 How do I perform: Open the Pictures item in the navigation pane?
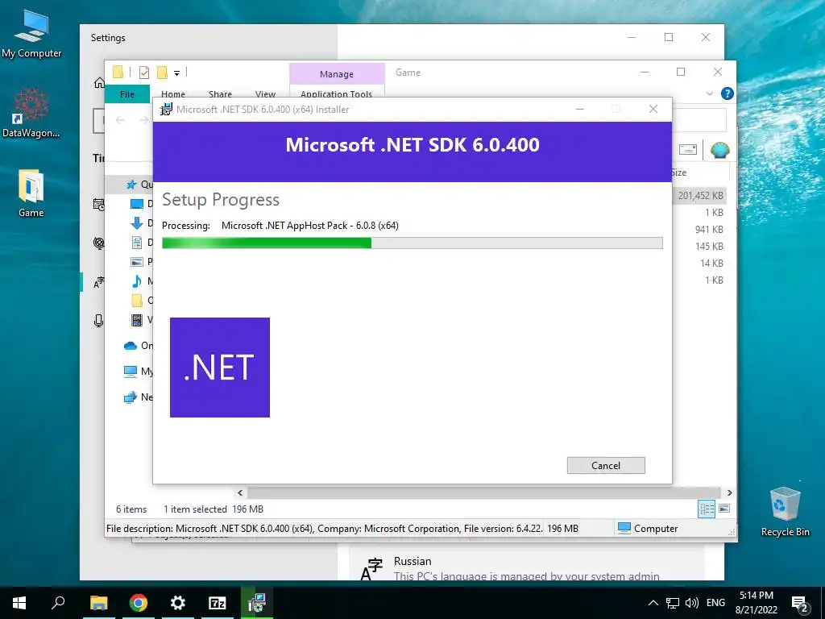[136, 262]
